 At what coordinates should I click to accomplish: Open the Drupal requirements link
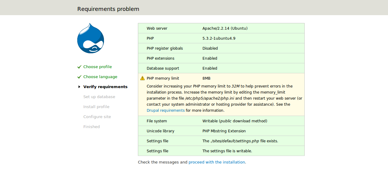coord(166,111)
